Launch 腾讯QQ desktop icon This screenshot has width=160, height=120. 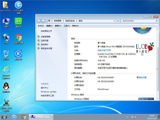click(6, 88)
